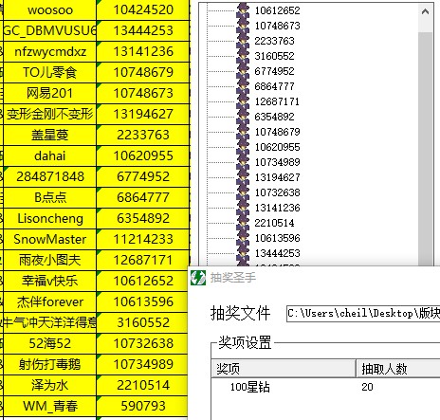440x420 pixels.
Task: Click the 奖项 column header
Action: click(x=284, y=369)
